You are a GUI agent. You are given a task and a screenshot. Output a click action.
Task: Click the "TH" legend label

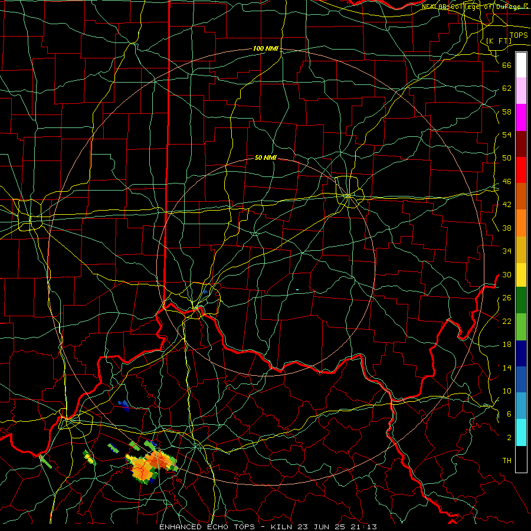507,461
